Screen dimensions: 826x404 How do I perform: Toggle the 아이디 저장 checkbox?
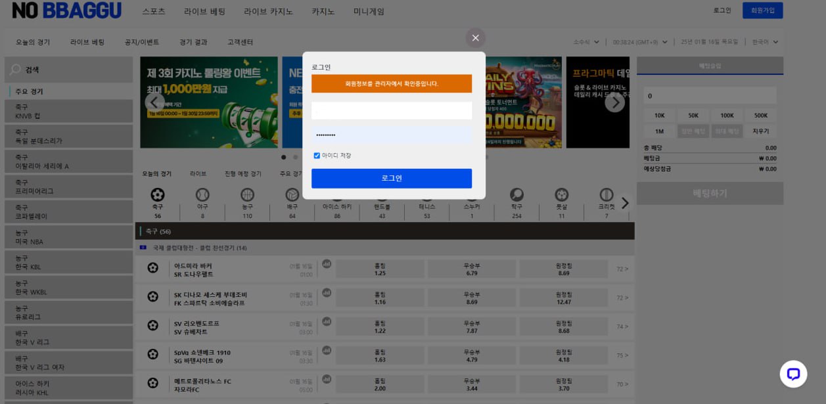point(317,156)
